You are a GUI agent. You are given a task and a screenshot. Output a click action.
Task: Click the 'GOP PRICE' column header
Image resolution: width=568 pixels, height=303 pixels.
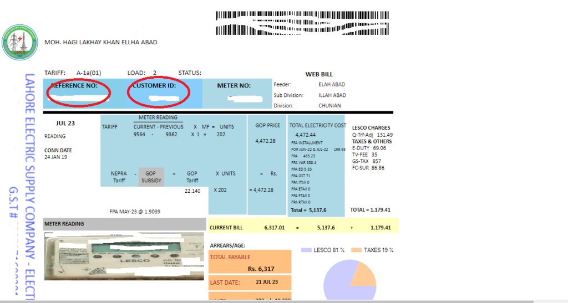click(x=268, y=126)
